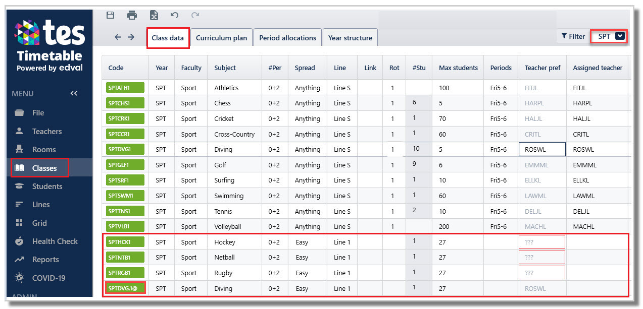Go forward with the right arrow
Viewport: 643px width, 309px height.
(131, 37)
